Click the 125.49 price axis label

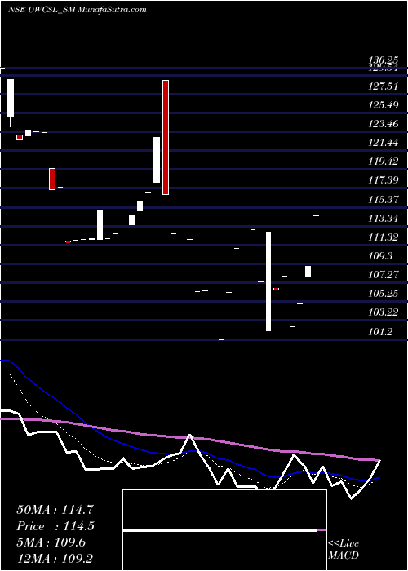click(x=384, y=105)
